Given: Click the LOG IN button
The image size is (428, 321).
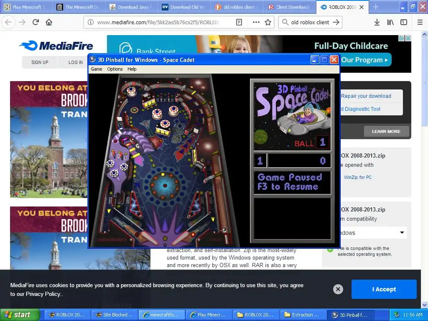Looking at the screenshot, I should click(x=76, y=62).
